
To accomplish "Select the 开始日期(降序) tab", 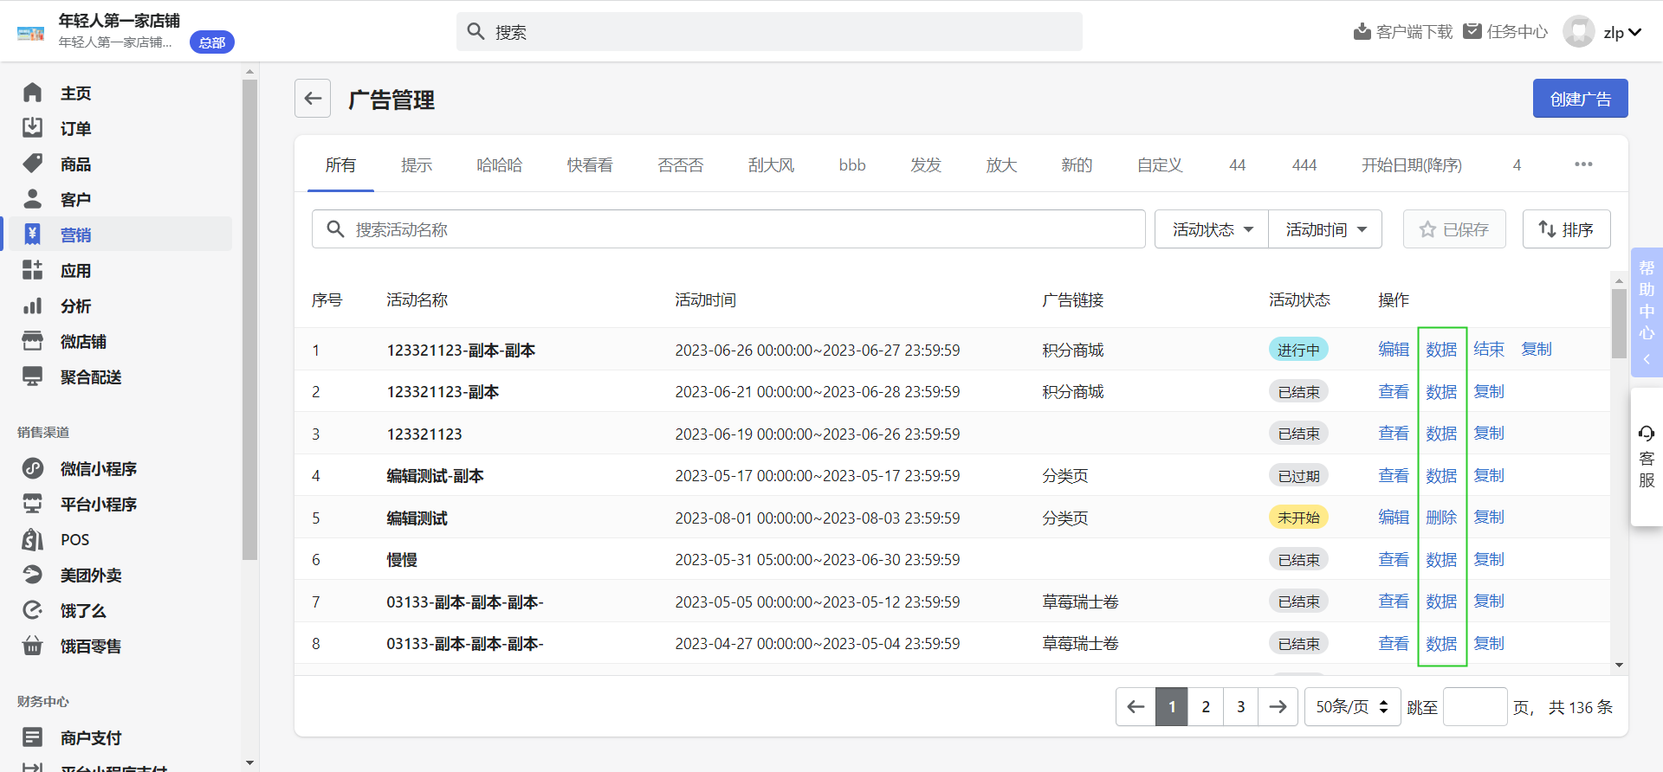I will [x=1411, y=164].
